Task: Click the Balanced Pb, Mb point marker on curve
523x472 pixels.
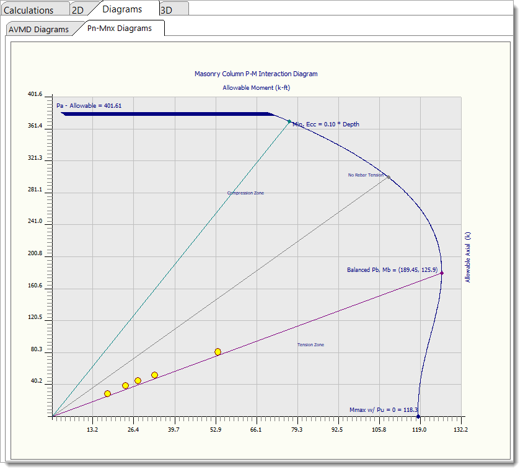Action: coord(442,273)
